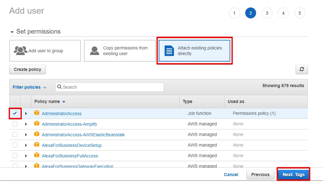Check the AdministratorAccess-AWSElasticBeanstalk checkbox
The height and width of the screenshot is (182, 323).
pyautogui.click(x=15, y=134)
